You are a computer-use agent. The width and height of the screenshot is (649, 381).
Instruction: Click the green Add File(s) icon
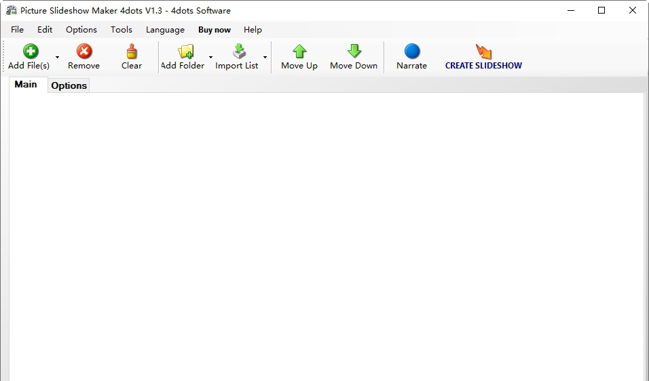click(31, 52)
